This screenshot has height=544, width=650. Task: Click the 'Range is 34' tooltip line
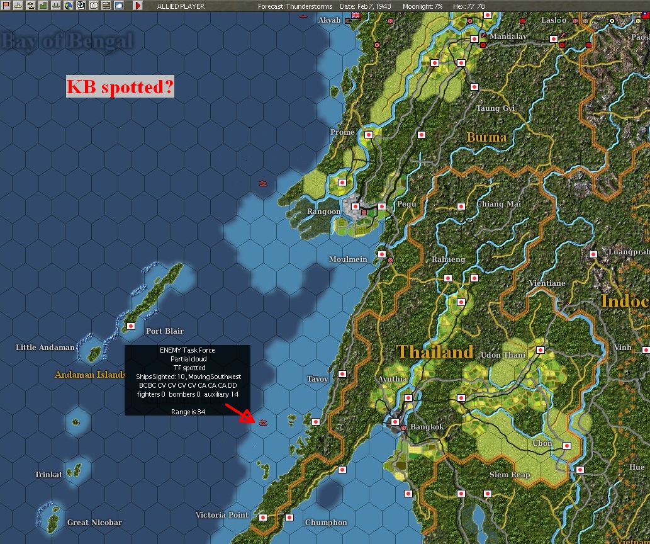(188, 412)
